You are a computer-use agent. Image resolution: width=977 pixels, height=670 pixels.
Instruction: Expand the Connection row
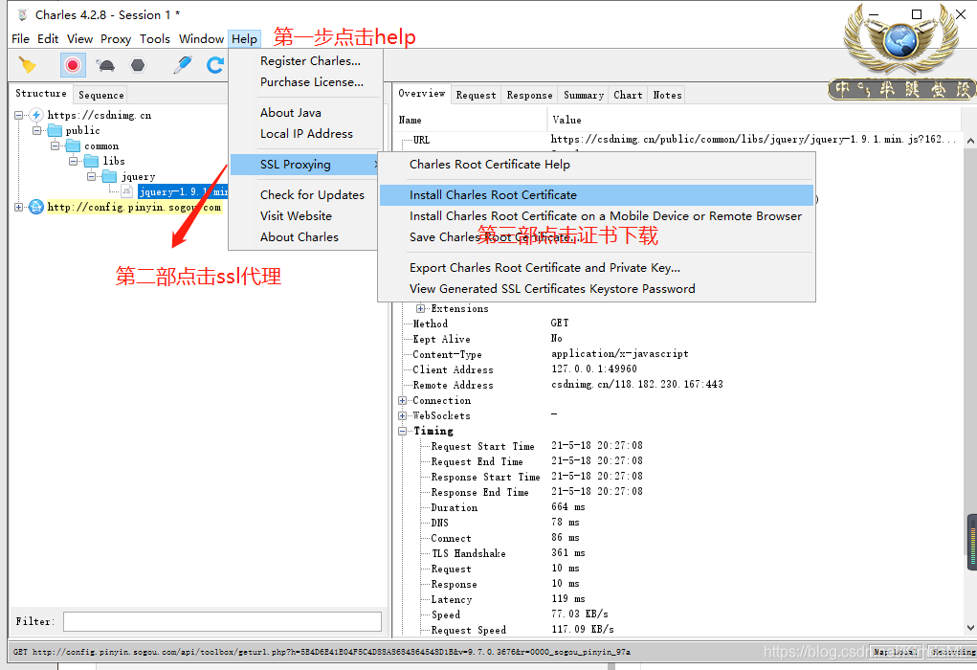[403, 400]
